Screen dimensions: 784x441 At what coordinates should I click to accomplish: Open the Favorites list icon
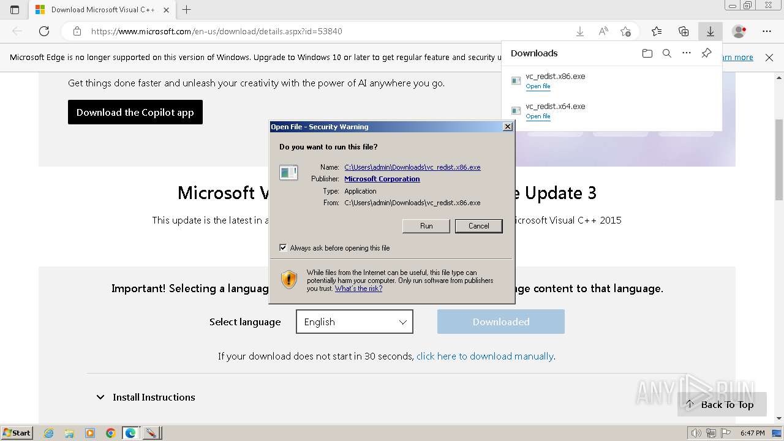point(657,31)
